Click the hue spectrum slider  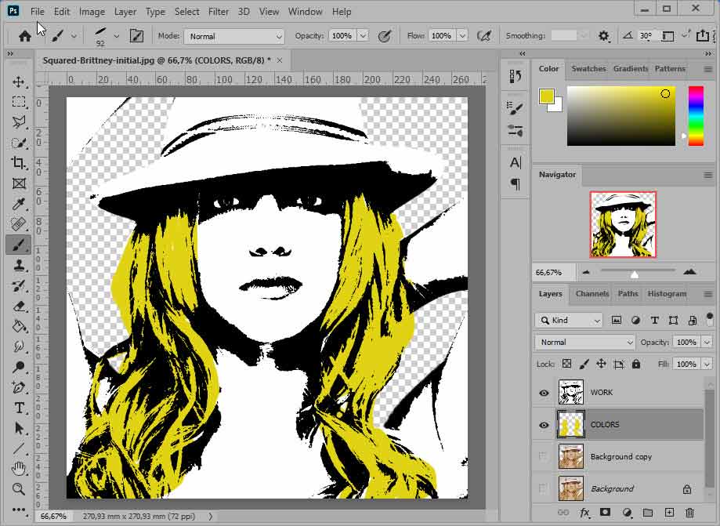coord(696,116)
